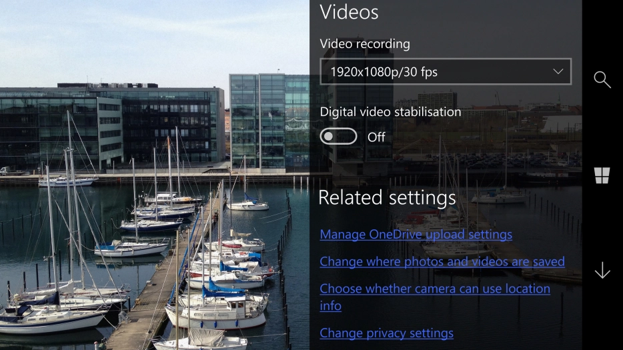This screenshot has width=623, height=350.
Task: Toggle Digital video stabilisation switch
Action: [339, 137]
